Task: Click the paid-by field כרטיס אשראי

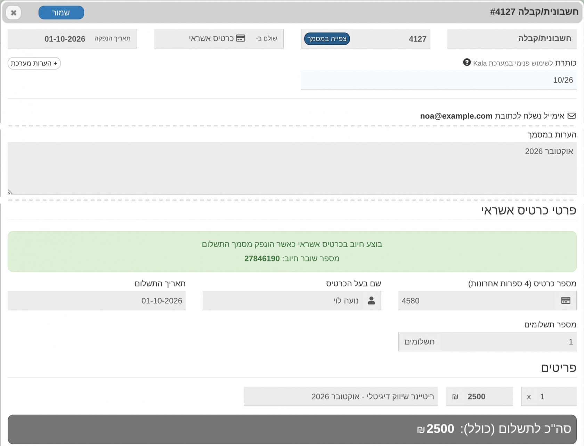Action: click(x=219, y=39)
